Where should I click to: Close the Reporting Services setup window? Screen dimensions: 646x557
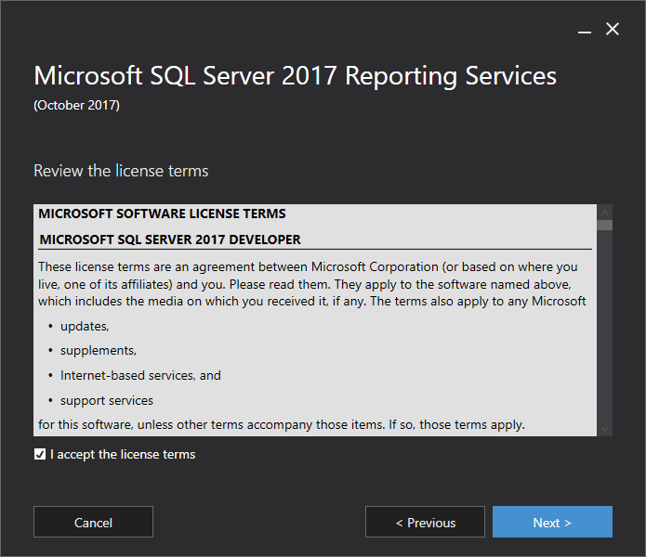(613, 30)
